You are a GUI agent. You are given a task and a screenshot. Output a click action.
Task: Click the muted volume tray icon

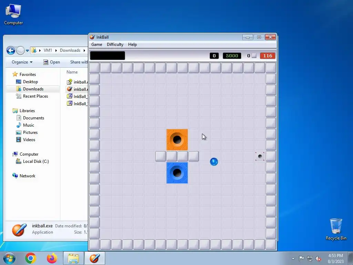318,258
